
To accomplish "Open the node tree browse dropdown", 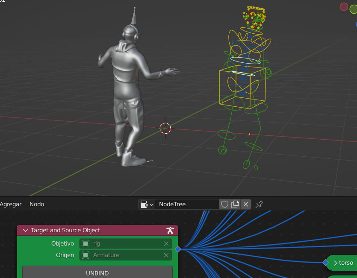I will tap(147, 204).
